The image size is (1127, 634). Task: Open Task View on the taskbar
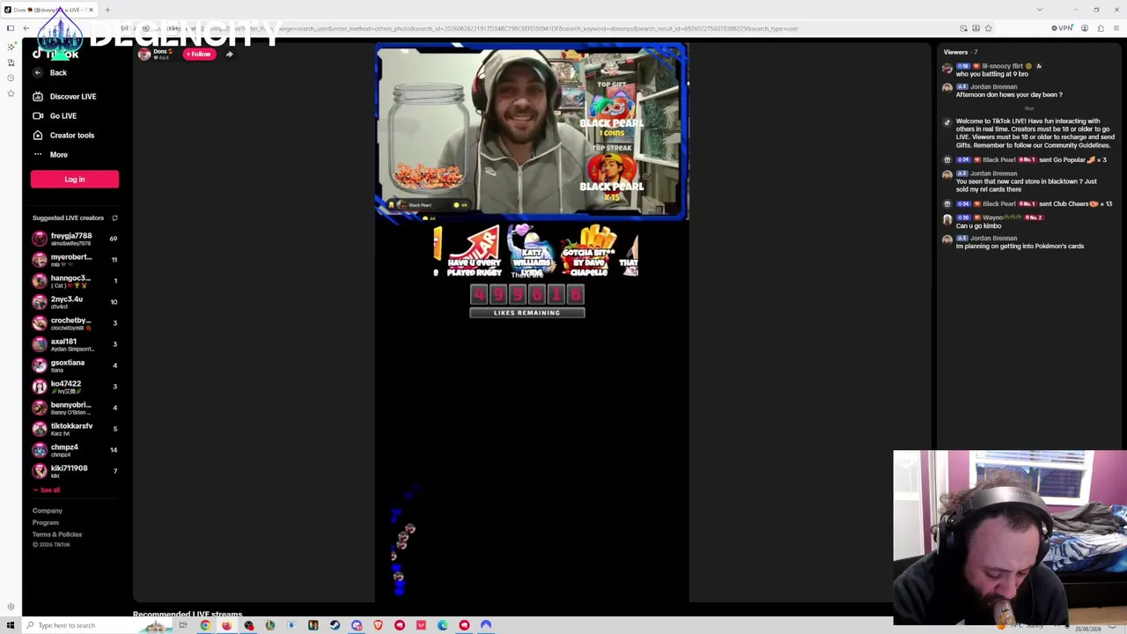coord(183,625)
